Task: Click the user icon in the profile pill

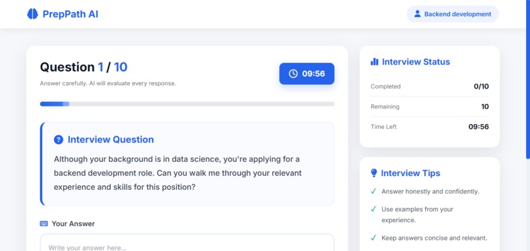Action: pos(418,14)
